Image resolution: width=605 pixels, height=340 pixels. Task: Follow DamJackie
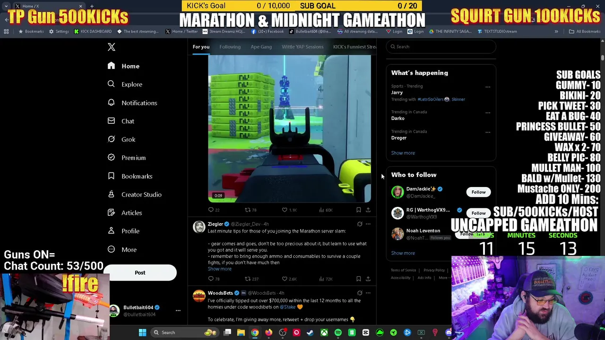(x=478, y=192)
